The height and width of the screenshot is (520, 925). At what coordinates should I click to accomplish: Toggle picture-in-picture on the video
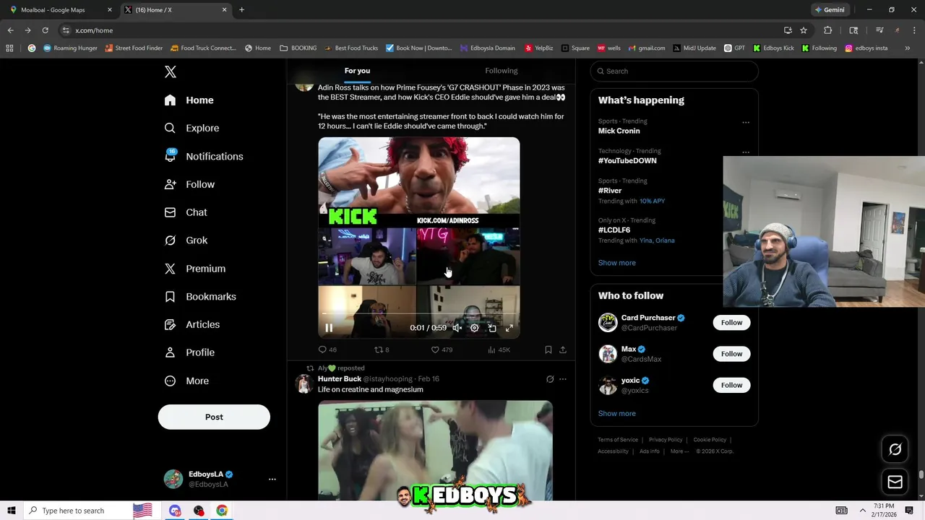point(492,328)
